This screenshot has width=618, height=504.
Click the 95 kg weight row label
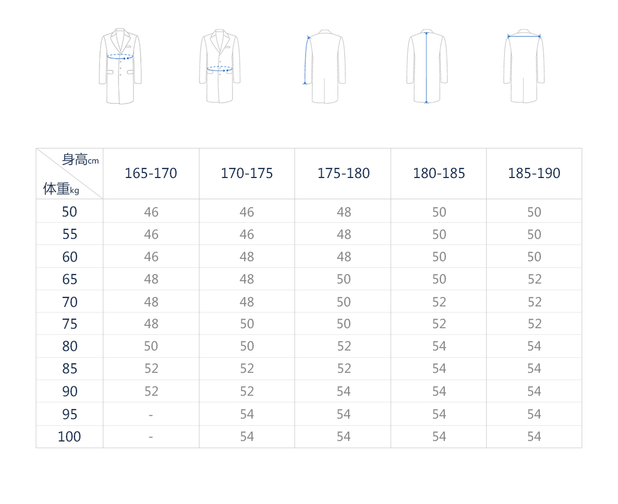pos(70,414)
